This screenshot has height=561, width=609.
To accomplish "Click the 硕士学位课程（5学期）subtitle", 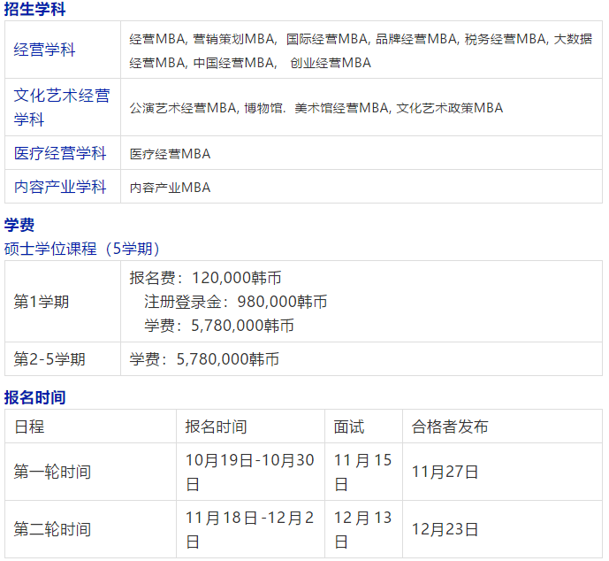I will click(82, 249).
